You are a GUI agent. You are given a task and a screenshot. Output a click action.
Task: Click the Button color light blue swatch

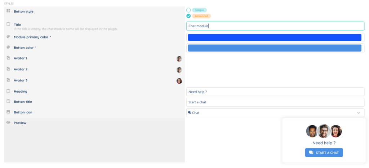tap(275, 48)
